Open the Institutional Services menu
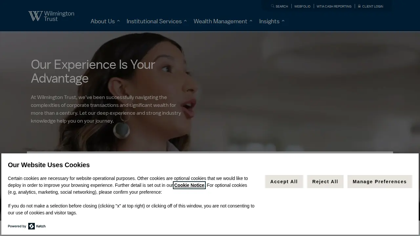The width and height of the screenshot is (420, 236). [154, 21]
